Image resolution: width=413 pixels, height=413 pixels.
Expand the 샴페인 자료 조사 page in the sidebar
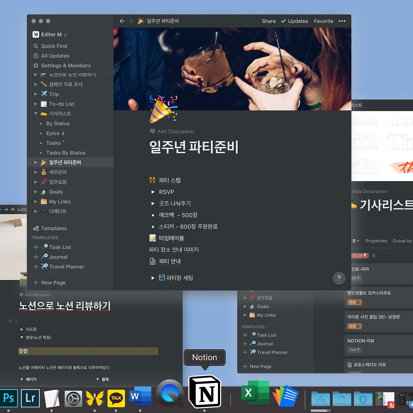(36, 84)
